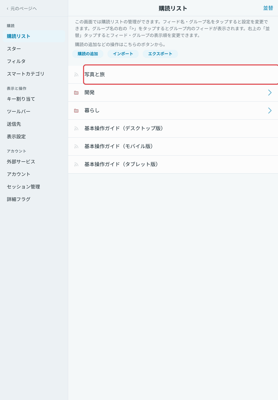Expand the 開発 group chevron
This screenshot has height=400, width=278.
point(270,93)
